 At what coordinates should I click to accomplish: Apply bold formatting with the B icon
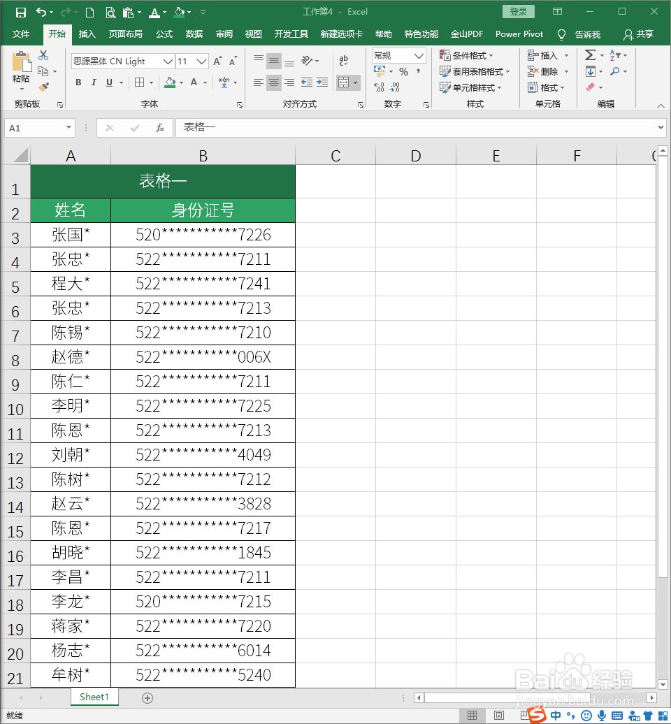(78, 82)
